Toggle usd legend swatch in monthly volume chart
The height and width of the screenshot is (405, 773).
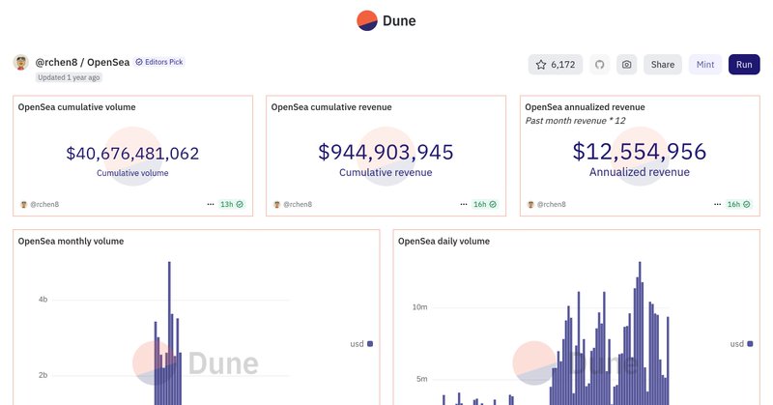point(370,344)
